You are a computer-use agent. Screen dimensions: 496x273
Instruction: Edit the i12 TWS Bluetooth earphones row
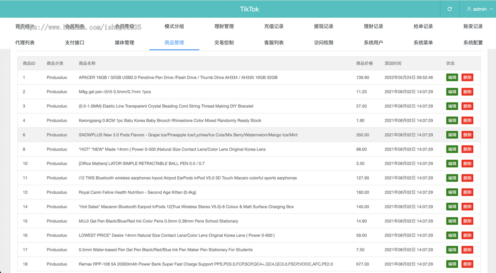click(452, 178)
